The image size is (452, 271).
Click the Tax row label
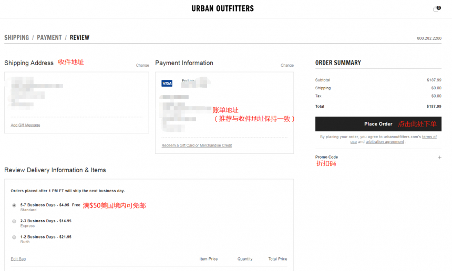(x=319, y=96)
